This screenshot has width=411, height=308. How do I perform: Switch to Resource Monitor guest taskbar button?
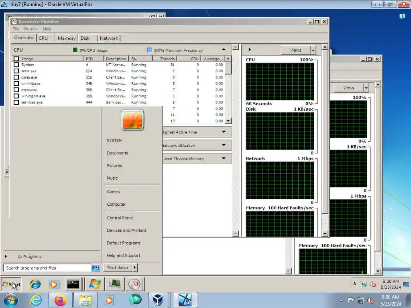(134, 284)
